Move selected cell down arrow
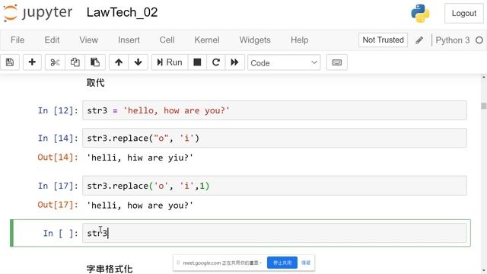Viewport: 487px width, 274px height. point(138,62)
